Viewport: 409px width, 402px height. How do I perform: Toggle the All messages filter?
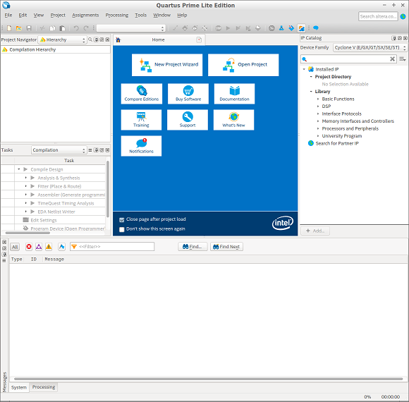(x=15, y=247)
